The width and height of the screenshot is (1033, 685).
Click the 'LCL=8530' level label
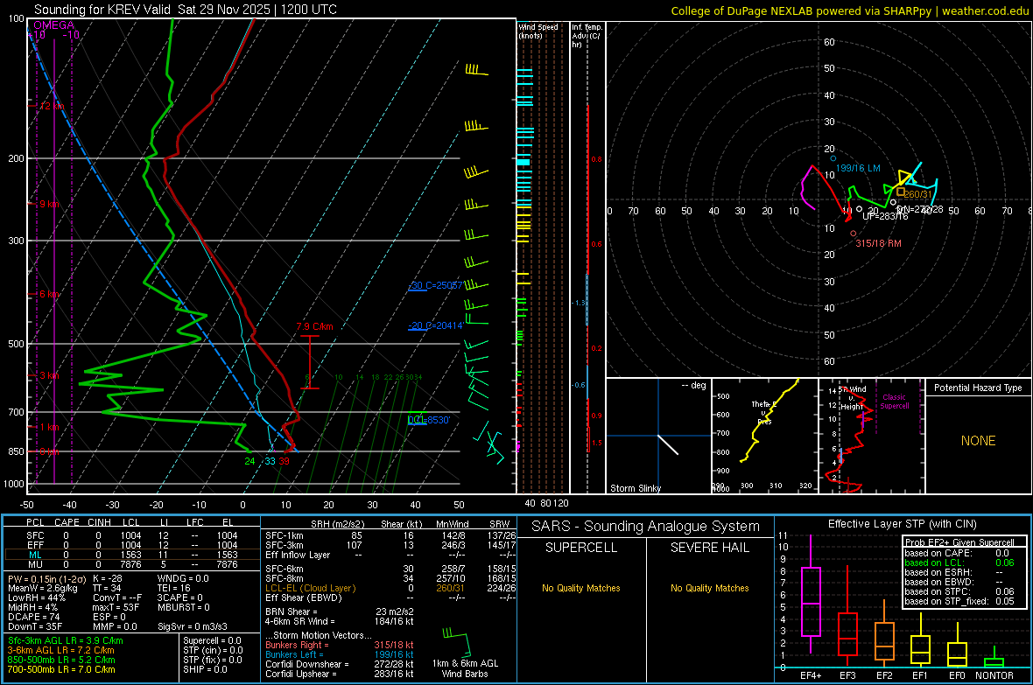pyautogui.click(x=429, y=420)
